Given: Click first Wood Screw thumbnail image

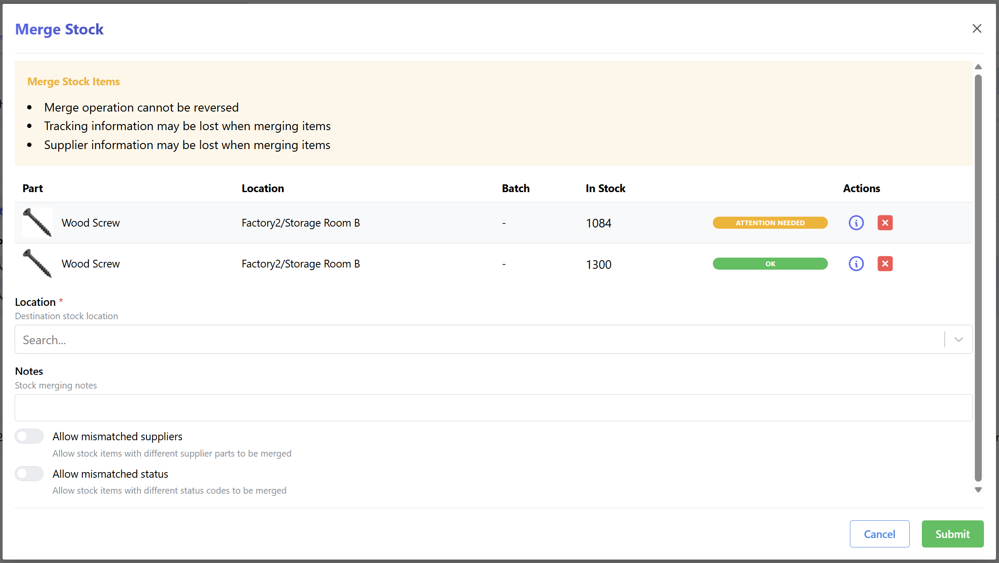Looking at the screenshot, I should pyautogui.click(x=37, y=223).
